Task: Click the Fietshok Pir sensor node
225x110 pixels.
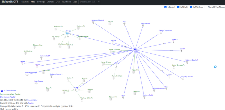Action: click(x=133, y=72)
